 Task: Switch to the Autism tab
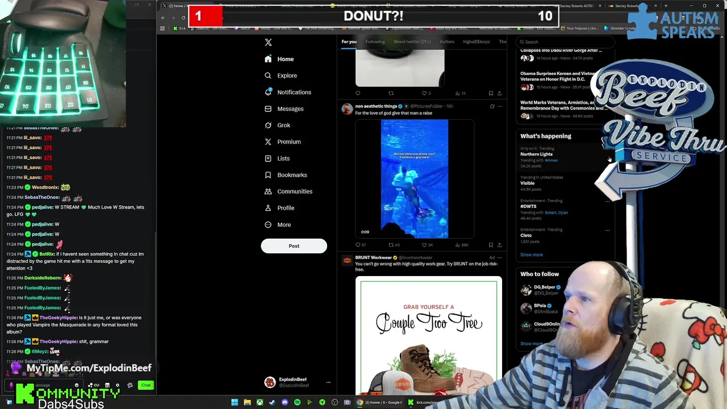[x=446, y=41]
